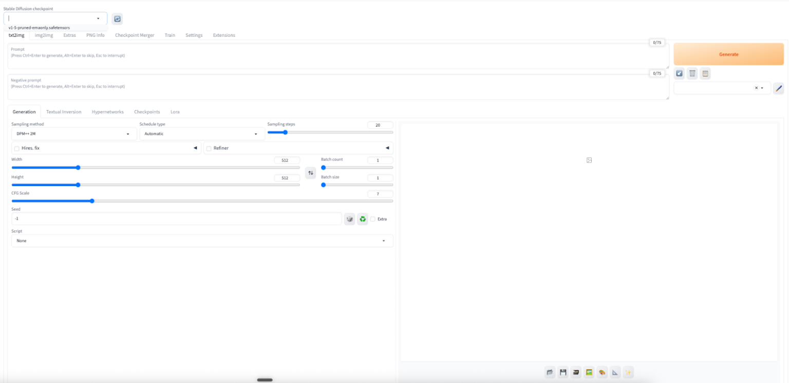Click the read generation parameters arrow icon
Viewport: 789px width, 383px height.
click(680, 73)
